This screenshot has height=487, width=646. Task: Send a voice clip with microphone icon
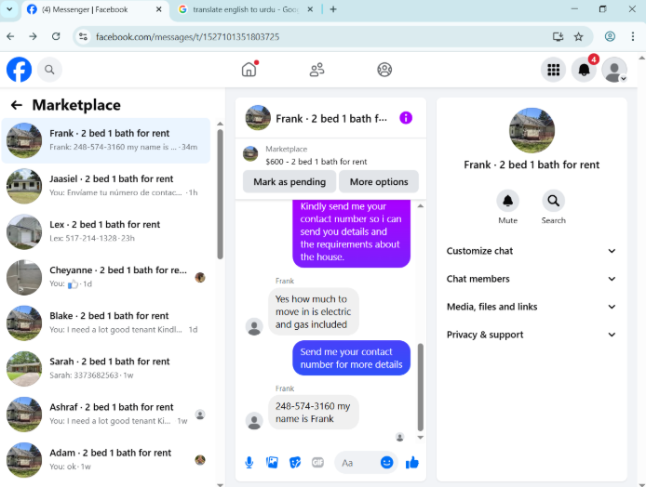point(249,463)
